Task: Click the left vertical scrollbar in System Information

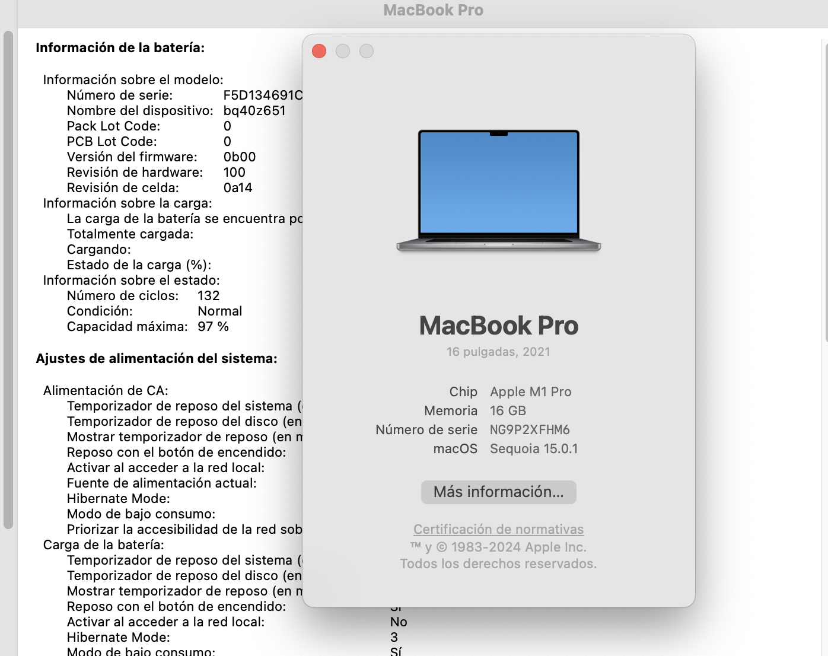Action: point(8,279)
